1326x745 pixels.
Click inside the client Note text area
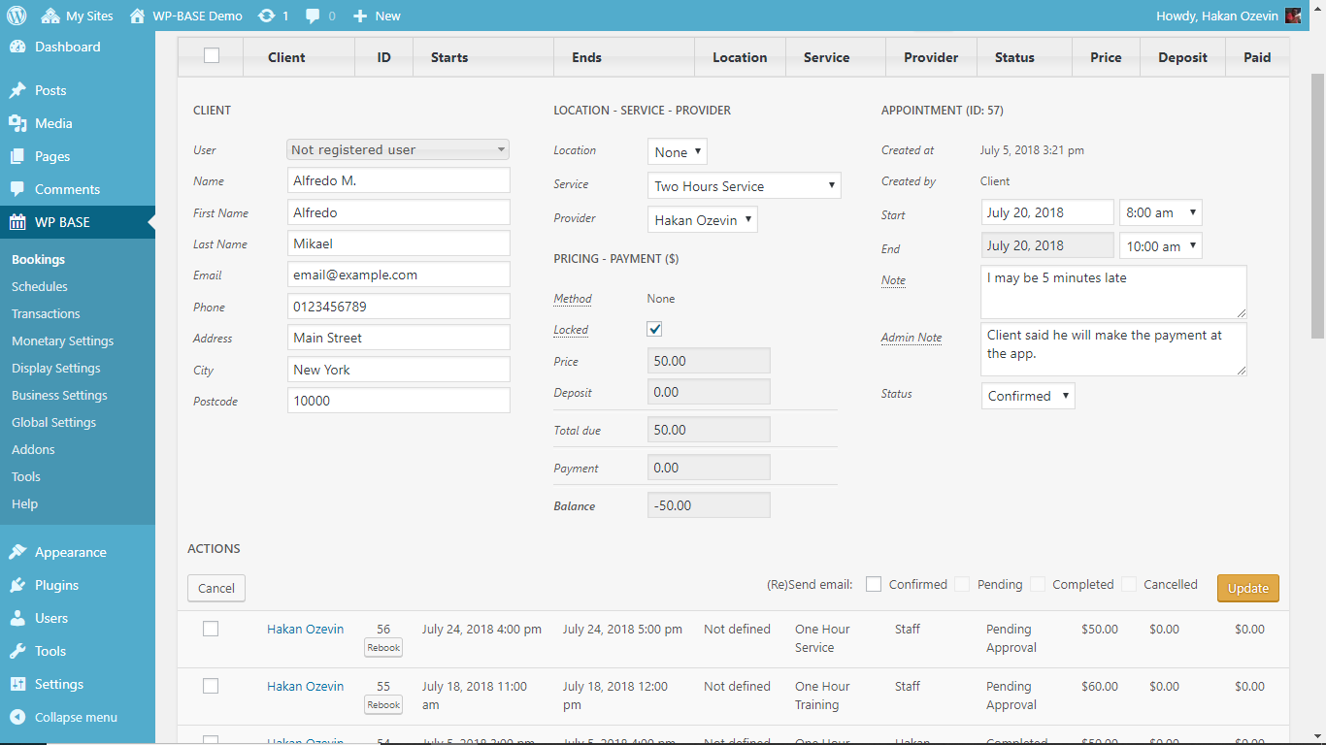(1112, 291)
